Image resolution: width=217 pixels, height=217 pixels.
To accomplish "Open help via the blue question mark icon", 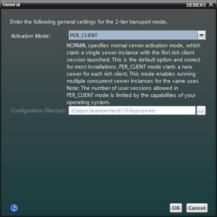I will [x=14, y=208].
